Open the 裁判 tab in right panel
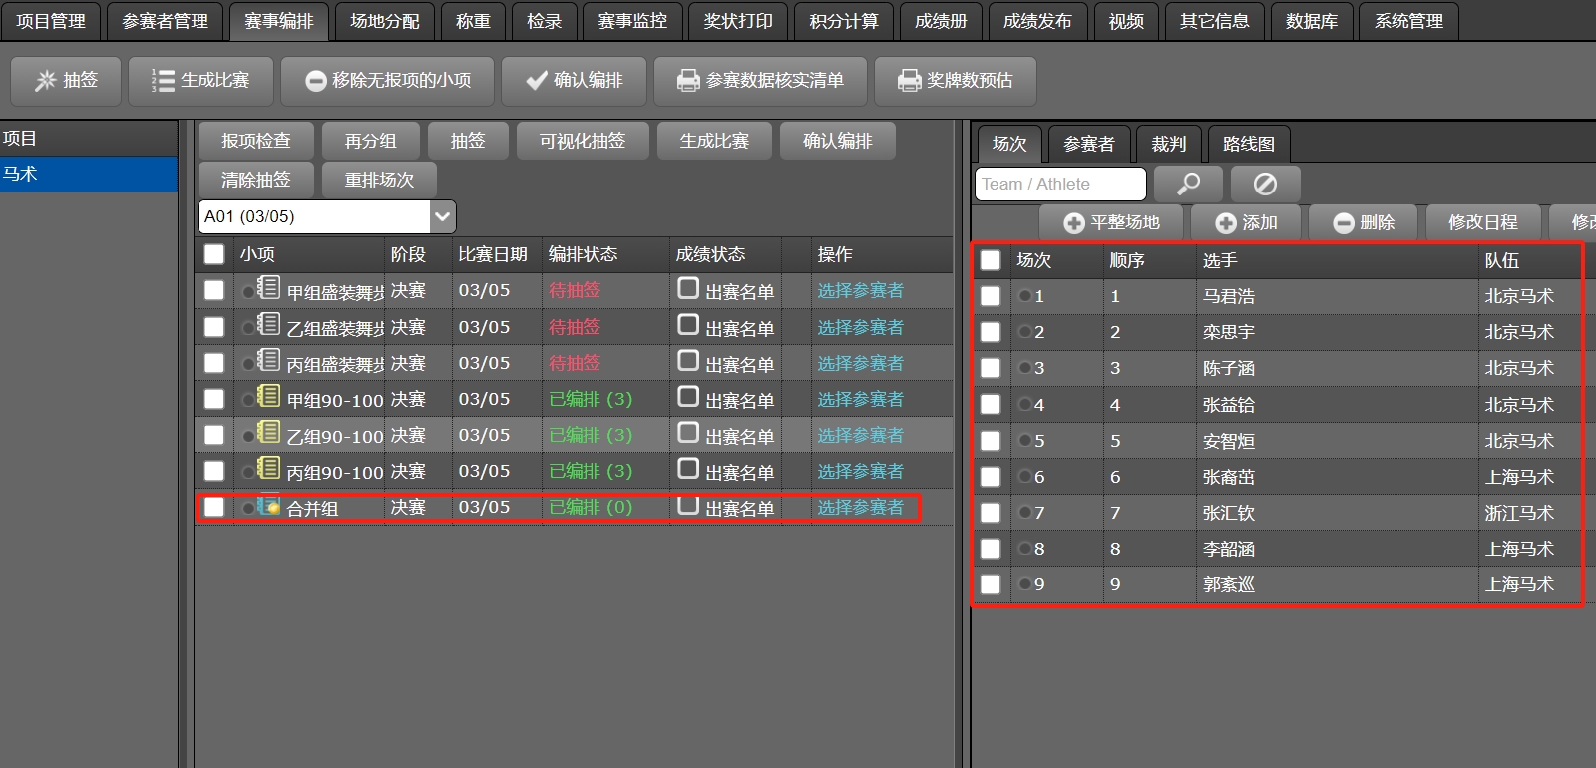 click(1168, 145)
